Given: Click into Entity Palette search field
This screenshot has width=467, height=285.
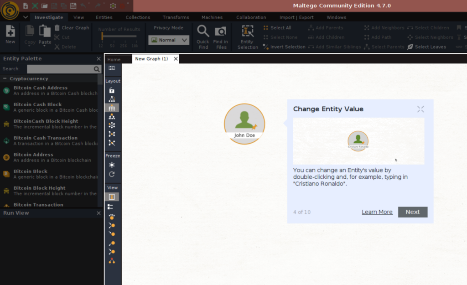Looking at the screenshot, I should pos(60,69).
